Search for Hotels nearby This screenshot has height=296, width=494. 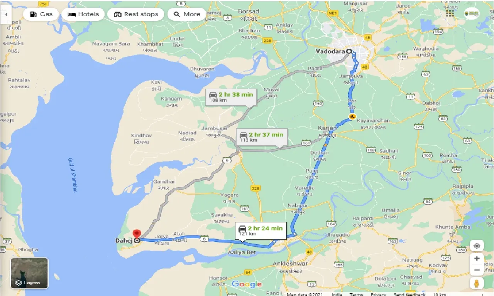tap(83, 14)
